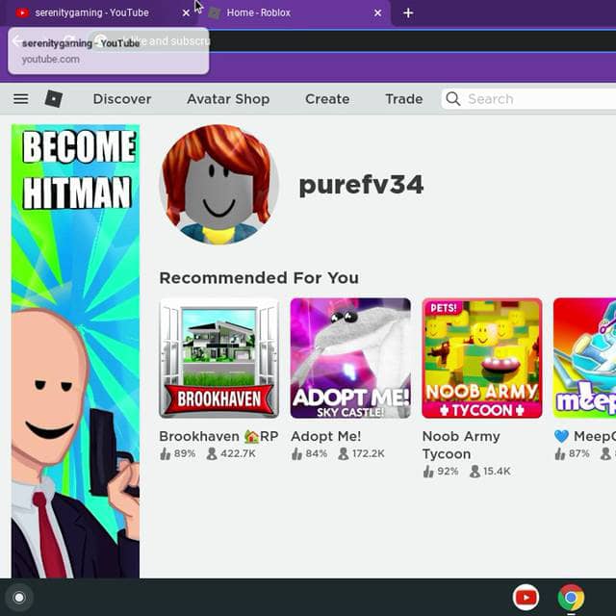Open the purefv34 avatar picture
This screenshot has width=616, height=616.
pyautogui.click(x=218, y=184)
